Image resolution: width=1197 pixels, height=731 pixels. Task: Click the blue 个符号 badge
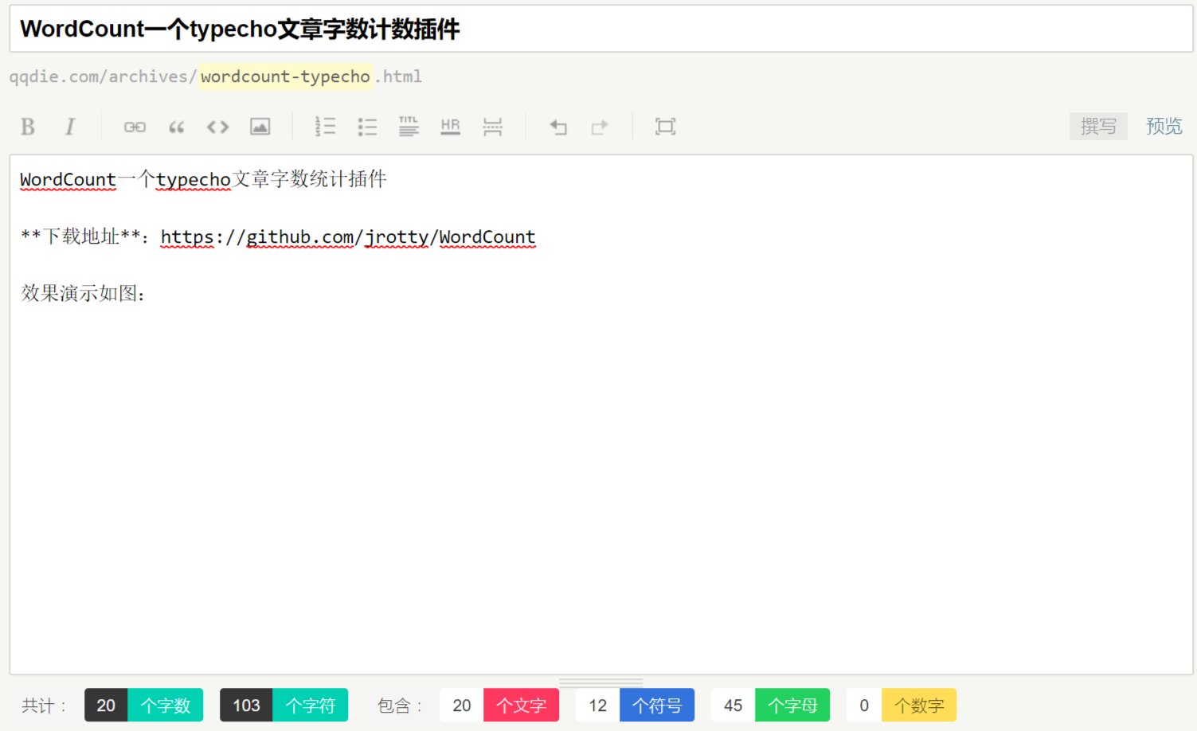point(657,706)
